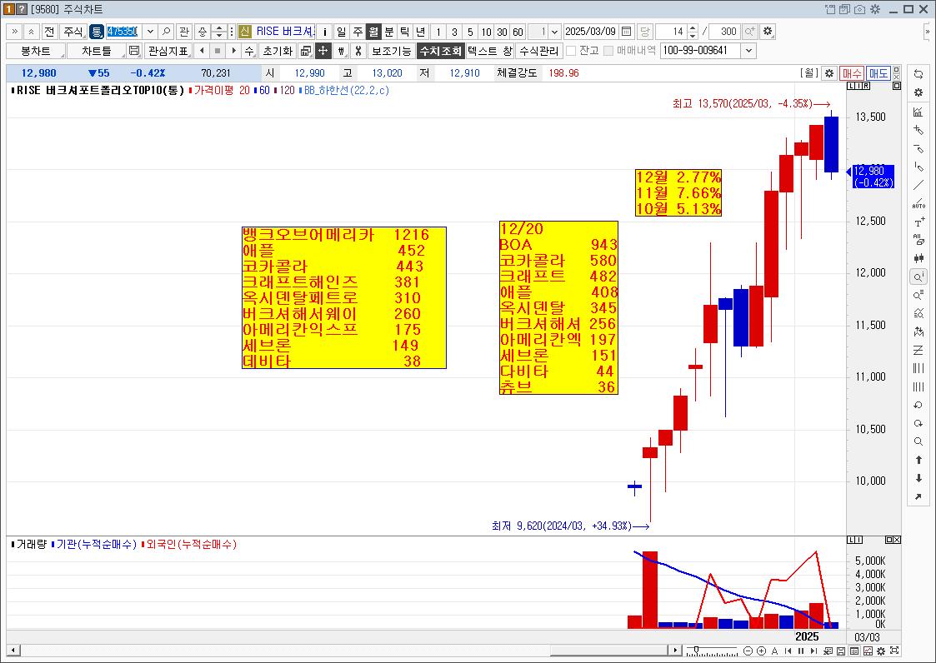Click the candlestick icon in right sidebar
The image size is (936, 663).
(x=918, y=258)
